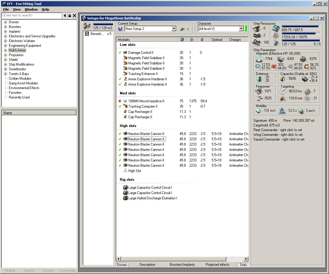Click the CPU usage bar 659.75 / 687.5
This screenshot has width=329, height=274.
tap(301, 26)
